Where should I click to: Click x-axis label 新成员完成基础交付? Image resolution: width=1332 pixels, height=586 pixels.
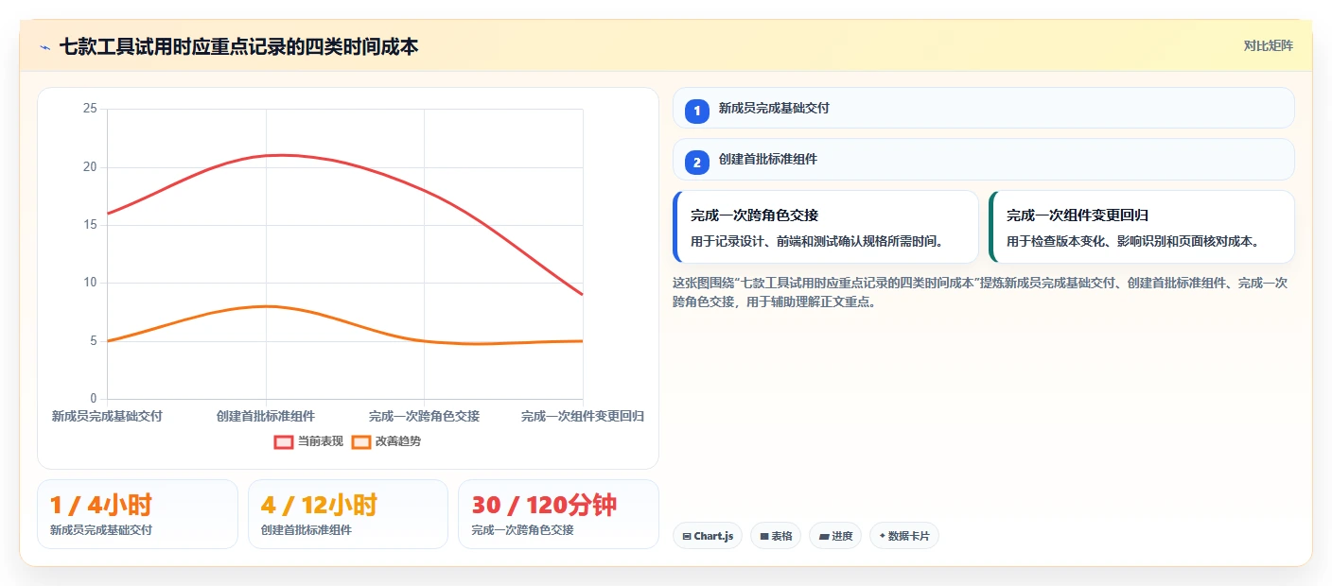point(107,416)
